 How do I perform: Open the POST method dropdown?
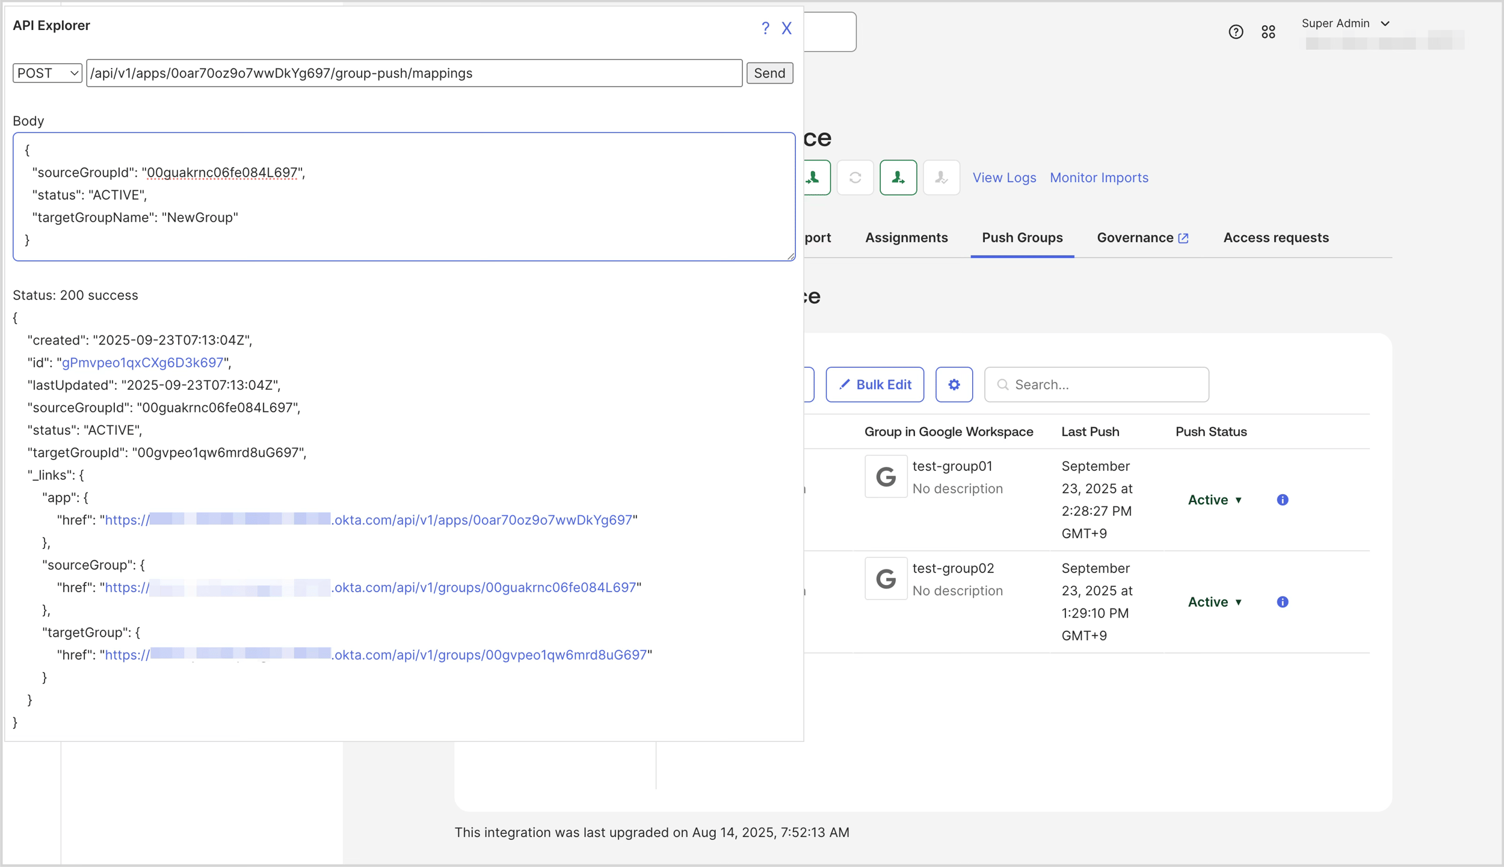46,73
